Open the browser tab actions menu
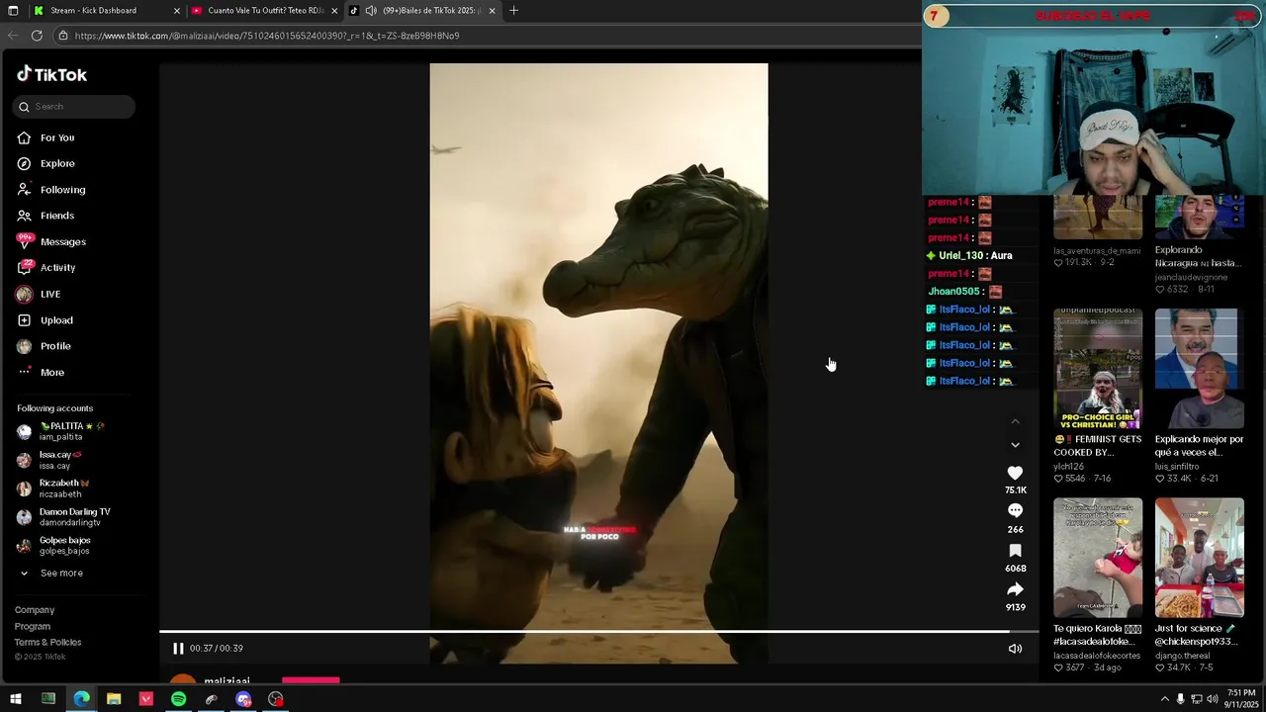This screenshot has height=712, width=1266. 12,11
